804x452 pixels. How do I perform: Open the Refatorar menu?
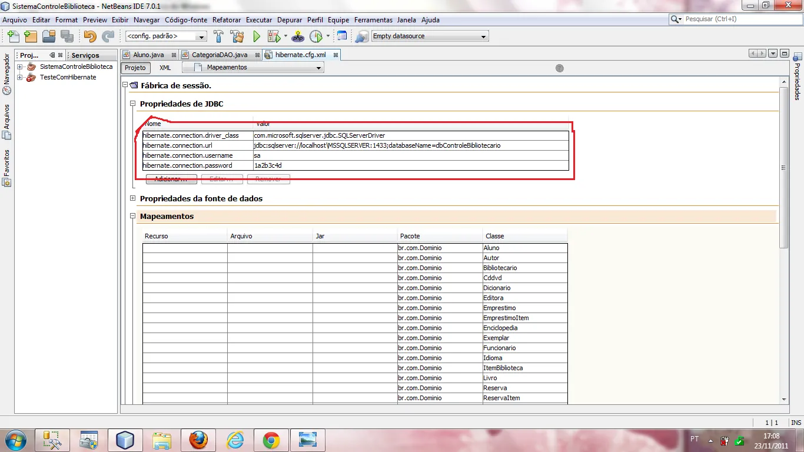coord(227,20)
